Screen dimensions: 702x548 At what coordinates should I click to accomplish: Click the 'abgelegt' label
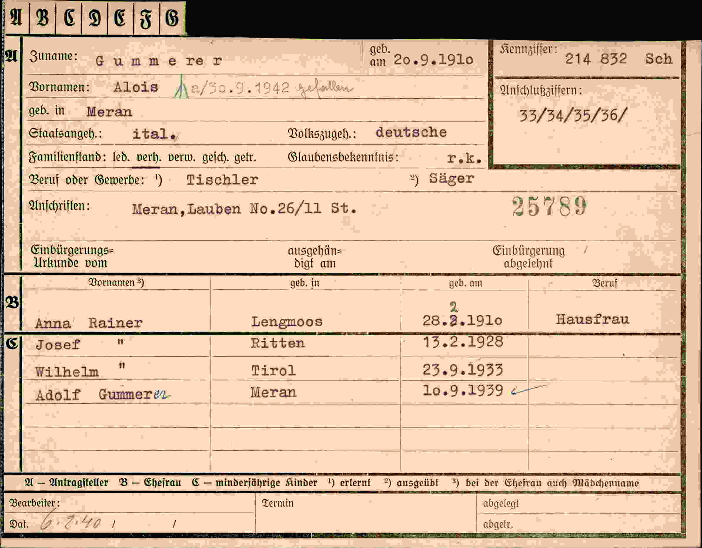(501, 504)
